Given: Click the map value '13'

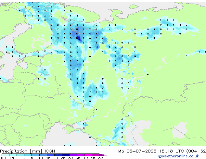Looking at the screenshot, I should pyautogui.click(x=77, y=34).
